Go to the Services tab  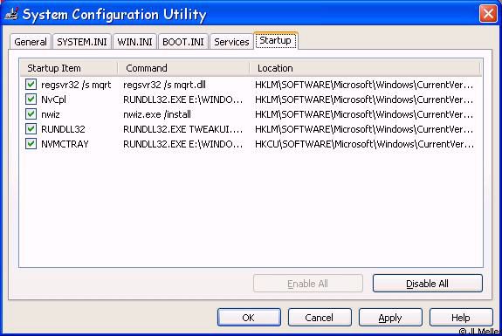point(231,42)
